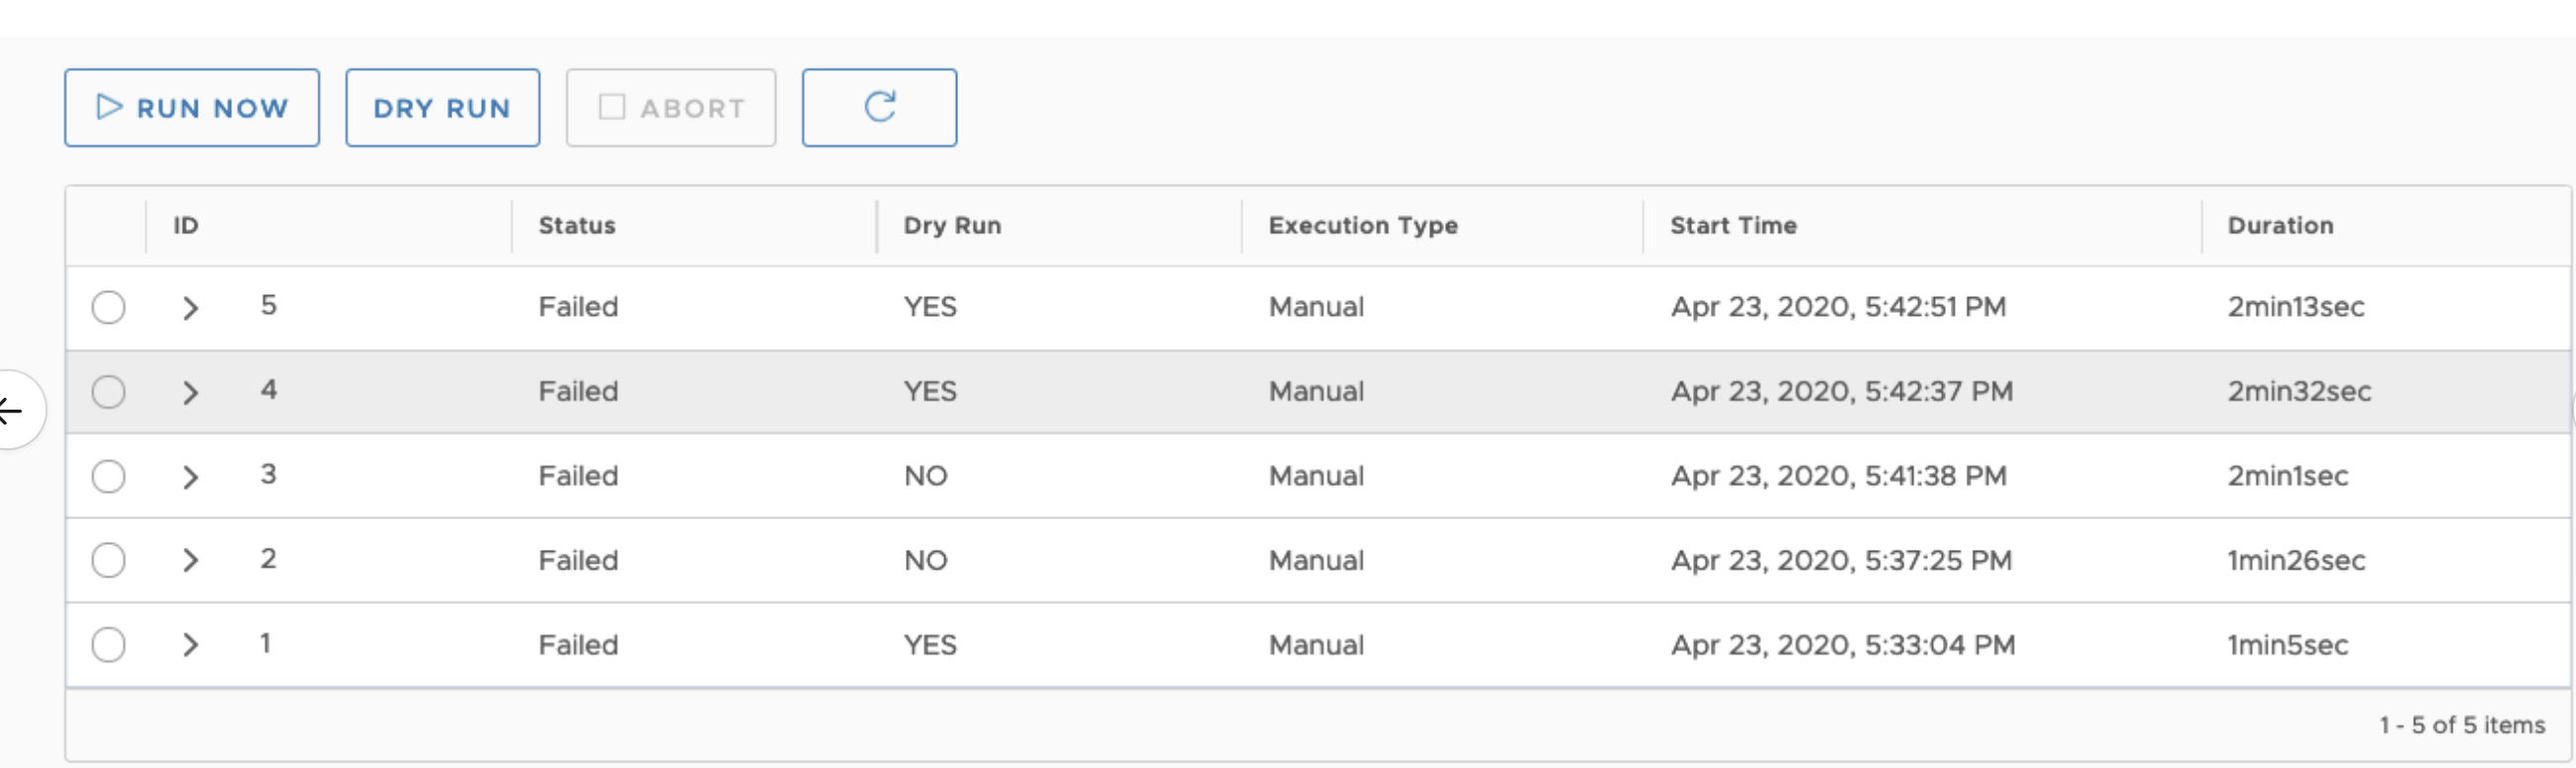Screen dimensions: 2576x768
Task: Click the RUN NOW button
Action: pos(191,107)
